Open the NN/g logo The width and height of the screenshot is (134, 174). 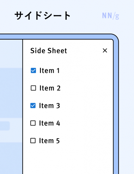tap(110, 16)
